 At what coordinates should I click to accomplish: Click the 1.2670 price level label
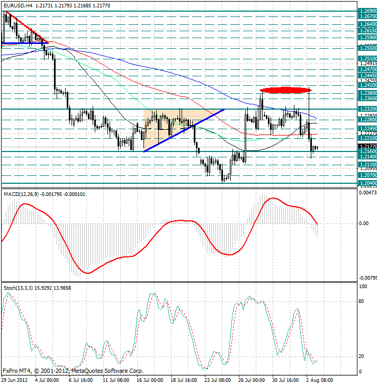click(367, 16)
